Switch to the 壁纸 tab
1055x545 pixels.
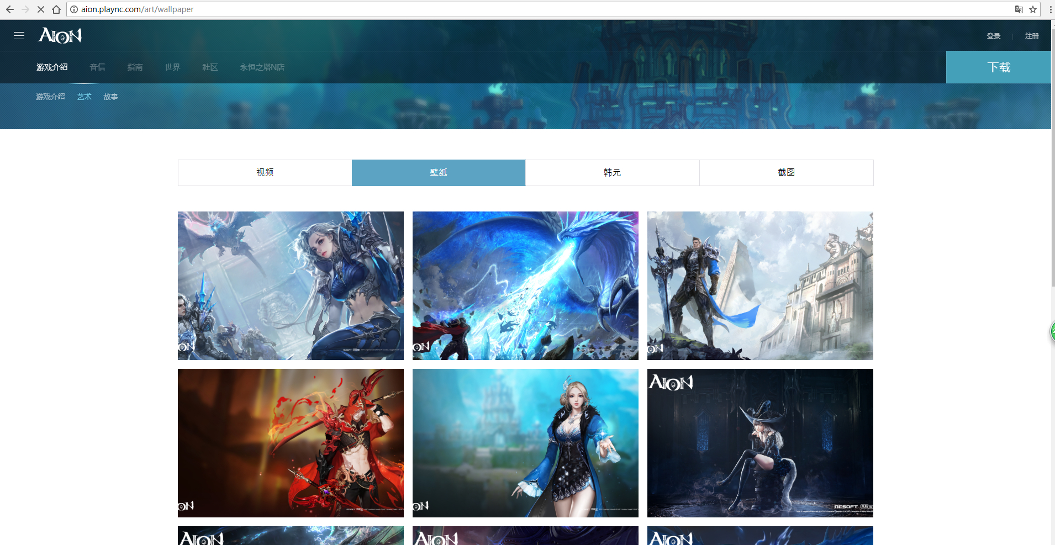point(439,173)
